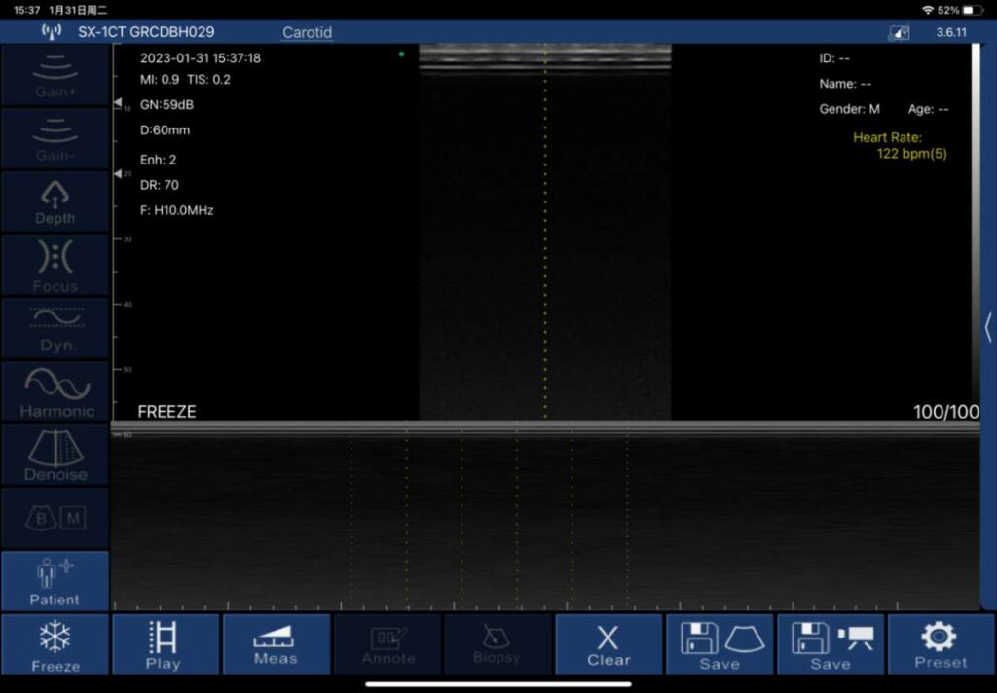Tap the wireless probe connection icon

(x=52, y=31)
